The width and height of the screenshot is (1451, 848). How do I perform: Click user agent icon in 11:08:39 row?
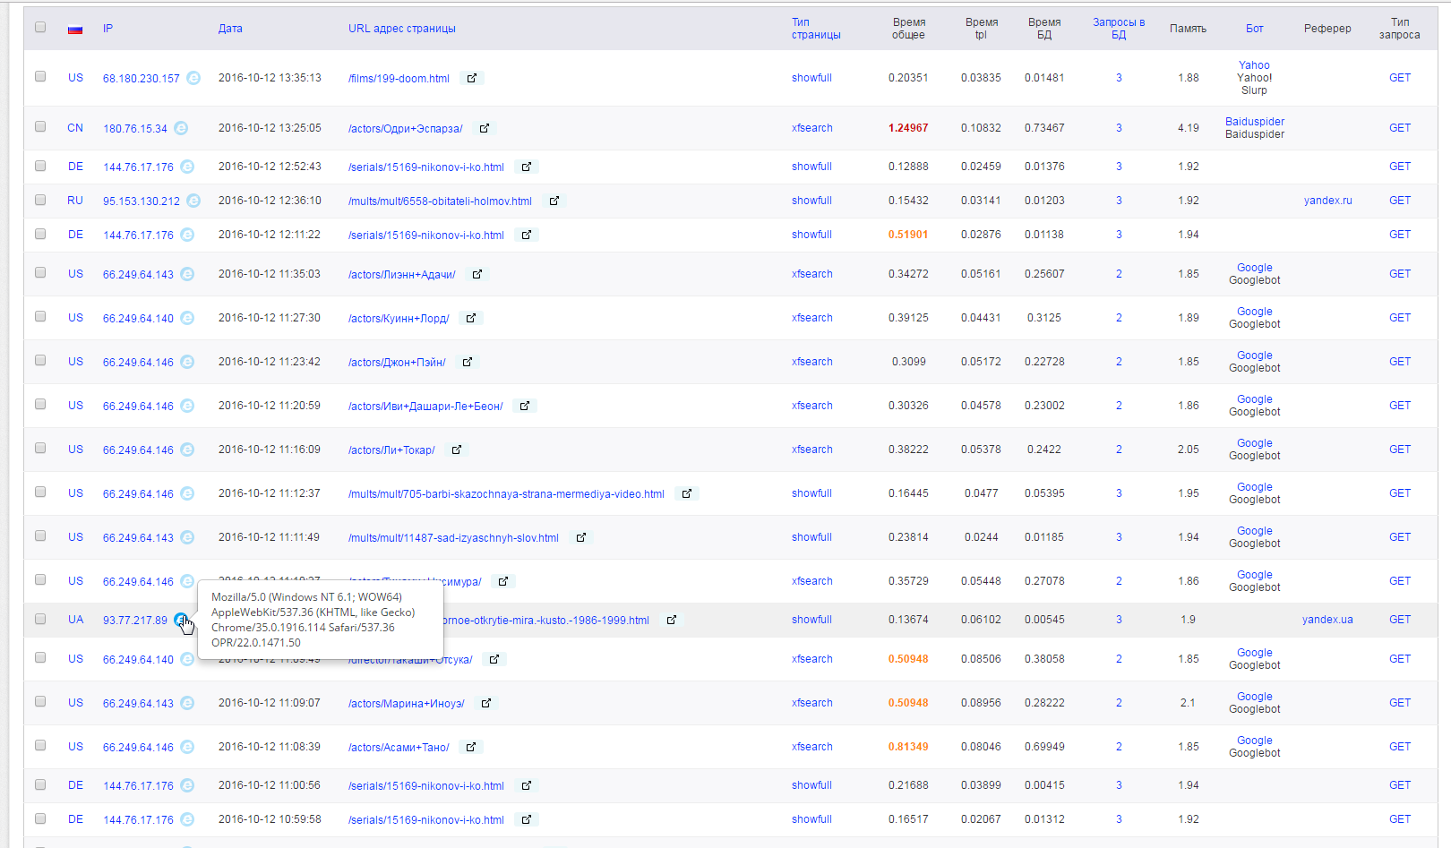(187, 747)
